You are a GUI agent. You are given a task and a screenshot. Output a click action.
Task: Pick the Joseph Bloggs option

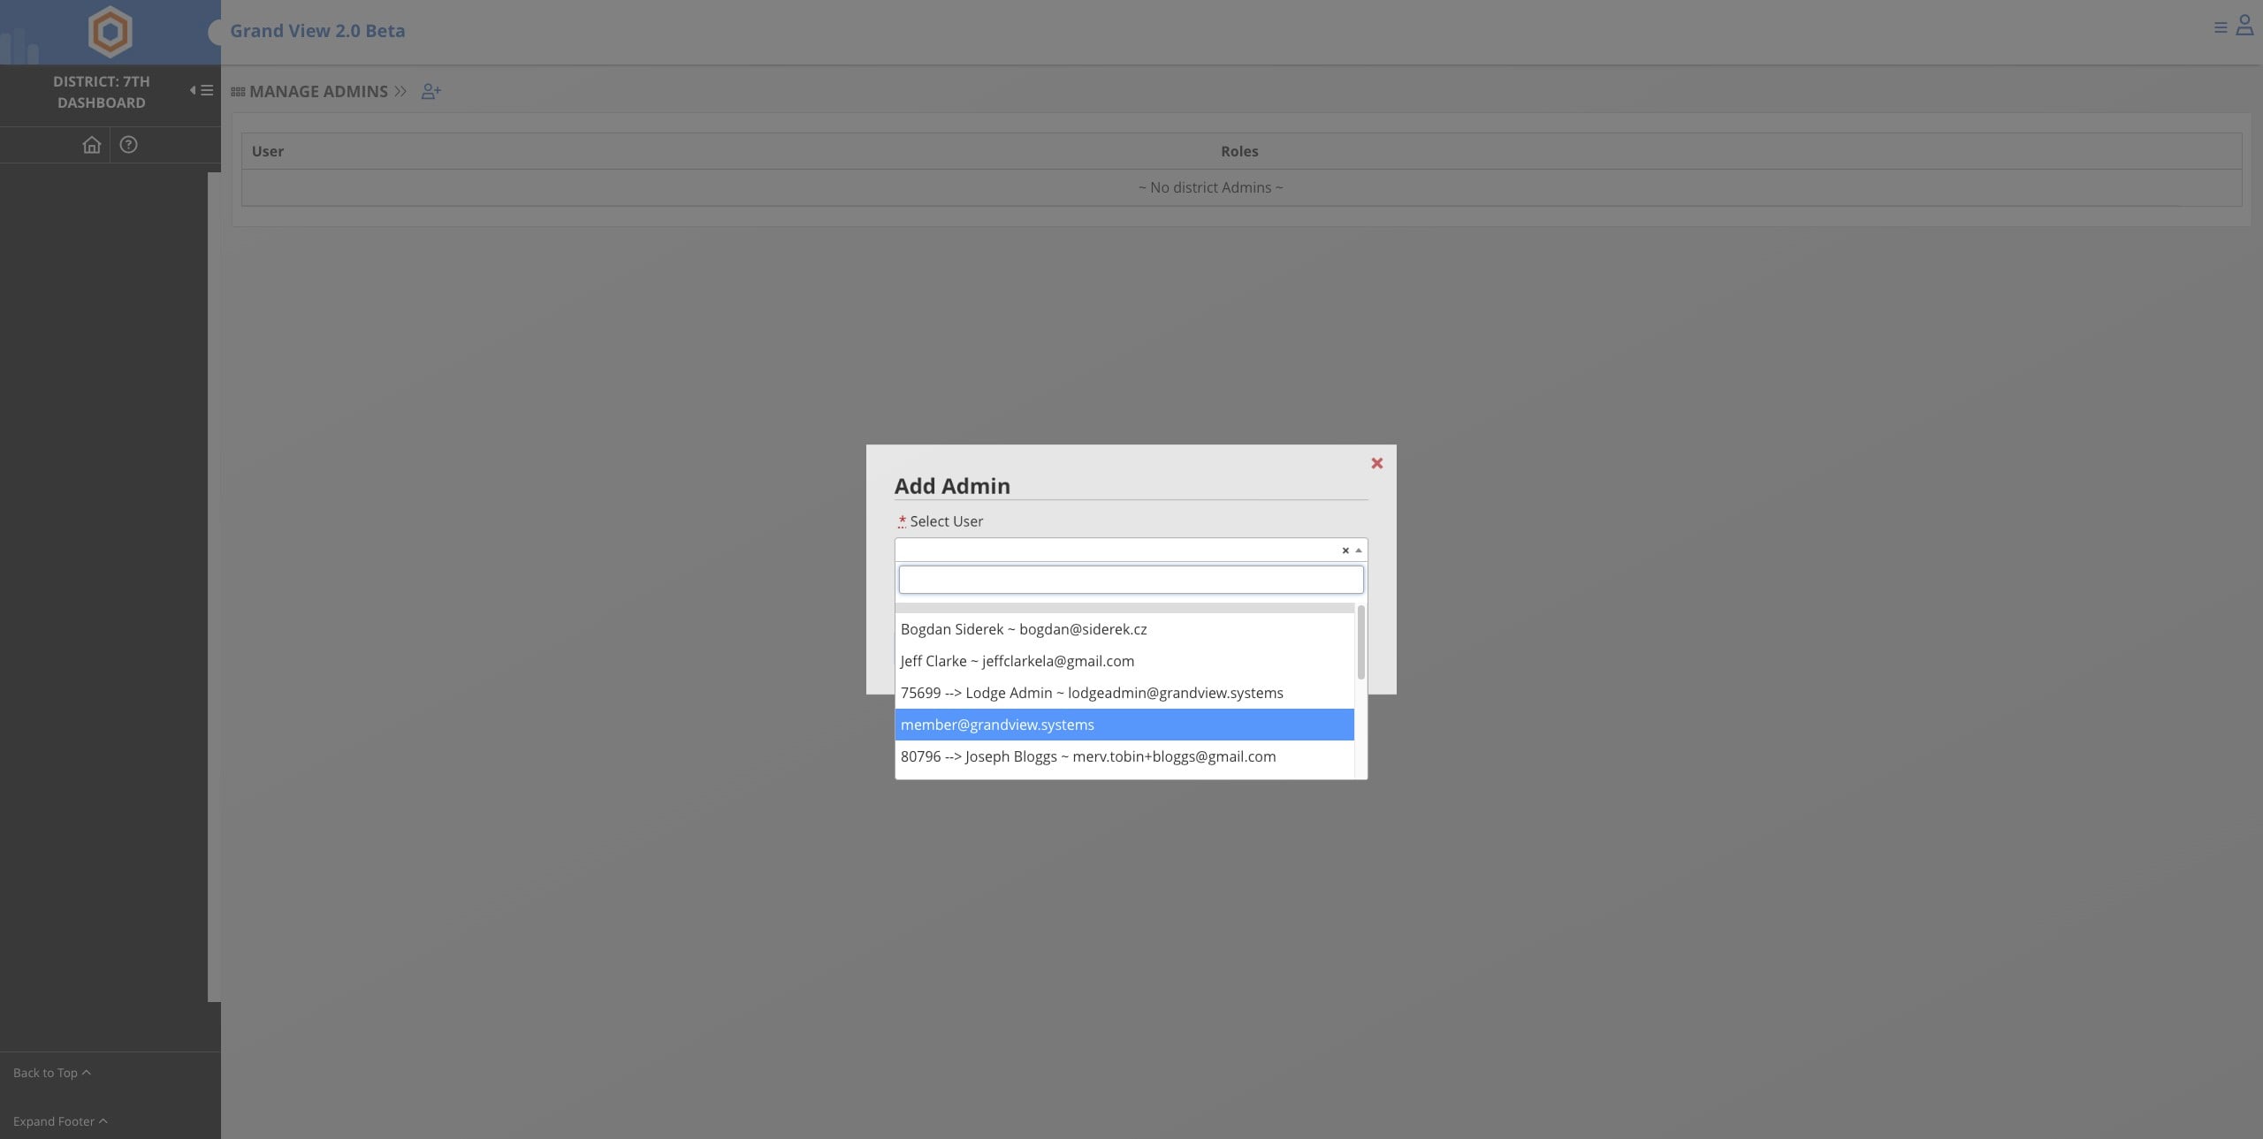[x=1124, y=756]
